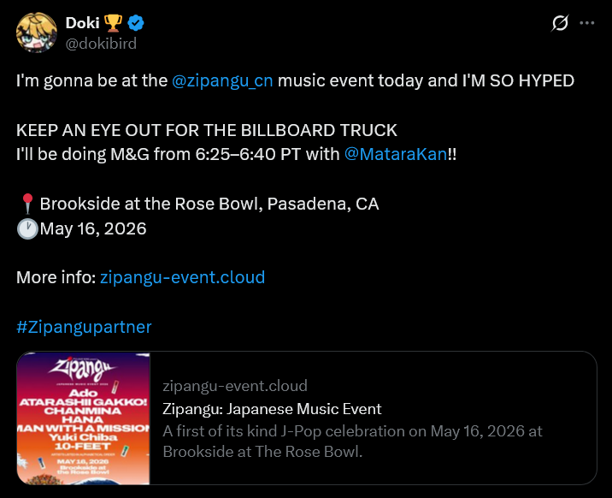Click the card domain zipangu-event.cloud
612x498 pixels.
tap(235, 386)
